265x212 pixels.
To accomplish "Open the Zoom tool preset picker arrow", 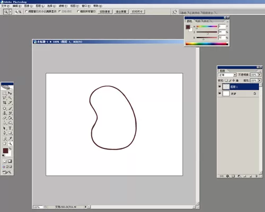I will (11, 12).
